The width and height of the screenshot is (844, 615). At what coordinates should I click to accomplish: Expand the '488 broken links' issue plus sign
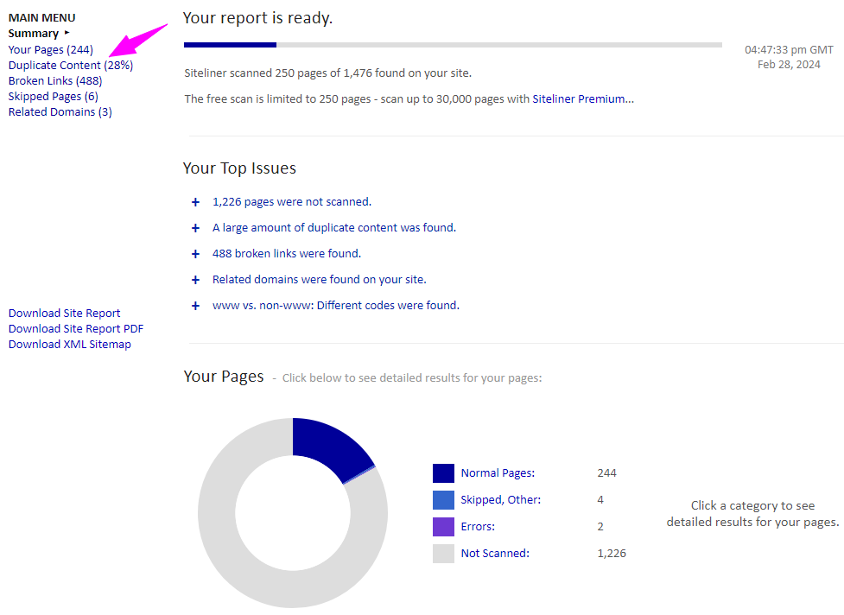click(x=195, y=255)
